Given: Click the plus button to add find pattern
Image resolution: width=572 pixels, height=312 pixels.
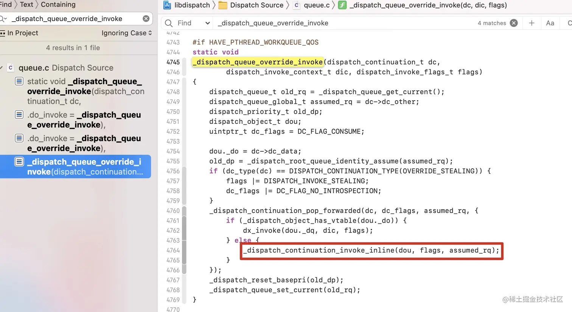Looking at the screenshot, I should tap(532, 23).
